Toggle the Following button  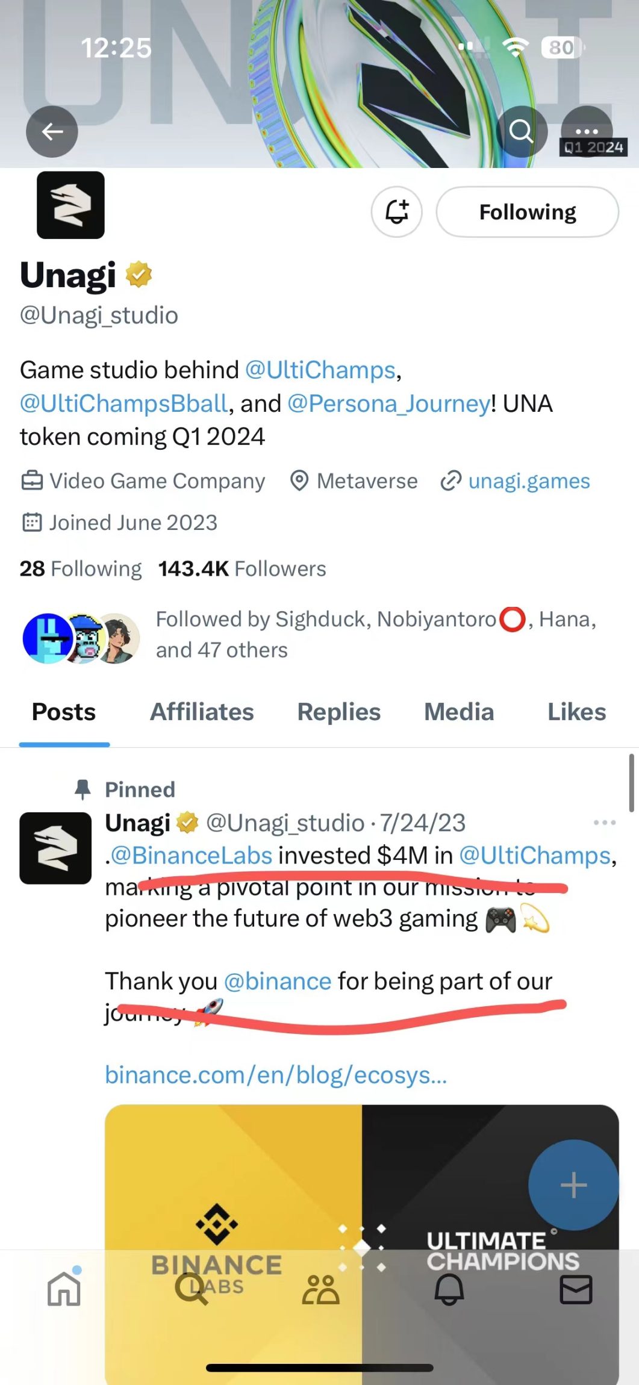527,212
